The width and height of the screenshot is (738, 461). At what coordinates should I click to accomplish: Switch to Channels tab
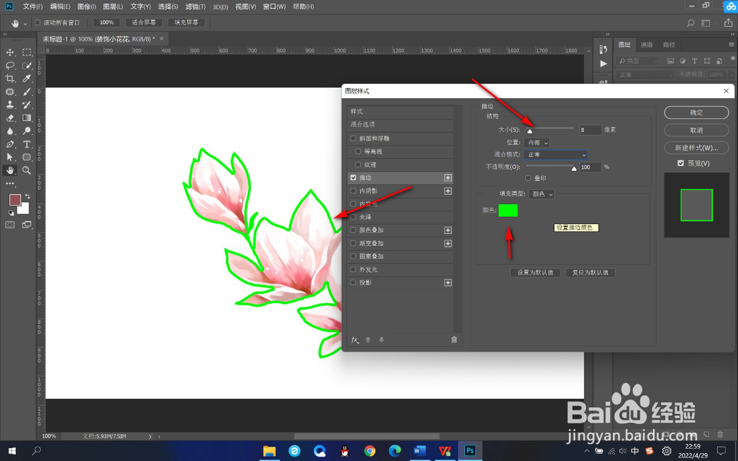pyautogui.click(x=647, y=45)
